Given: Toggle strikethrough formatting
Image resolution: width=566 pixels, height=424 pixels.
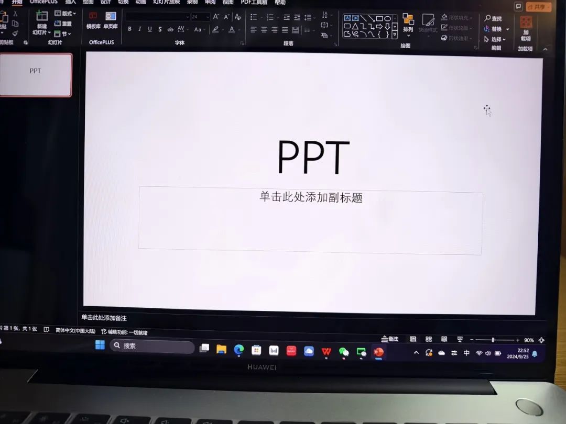Looking at the screenshot, I should click(170, 29).
